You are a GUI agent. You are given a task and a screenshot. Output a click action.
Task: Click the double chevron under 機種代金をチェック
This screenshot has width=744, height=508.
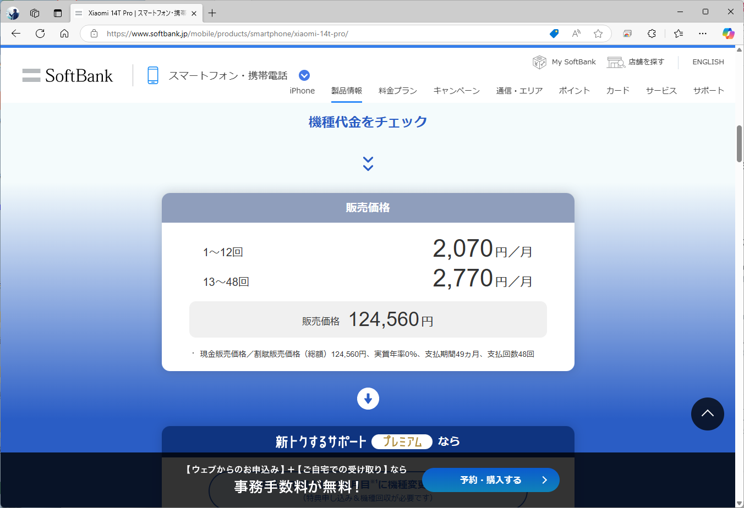coord(368,163)
